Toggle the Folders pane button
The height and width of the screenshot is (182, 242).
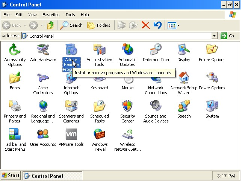tap(99, 25)
